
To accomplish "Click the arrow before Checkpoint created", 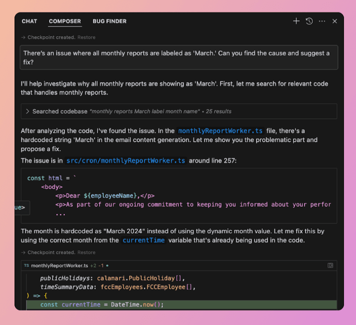I will [23, 37].
